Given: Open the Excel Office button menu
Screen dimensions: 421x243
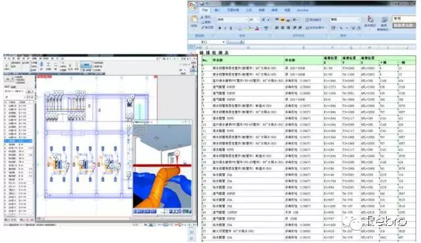Looking at the screenshot, I should point(193,5).
